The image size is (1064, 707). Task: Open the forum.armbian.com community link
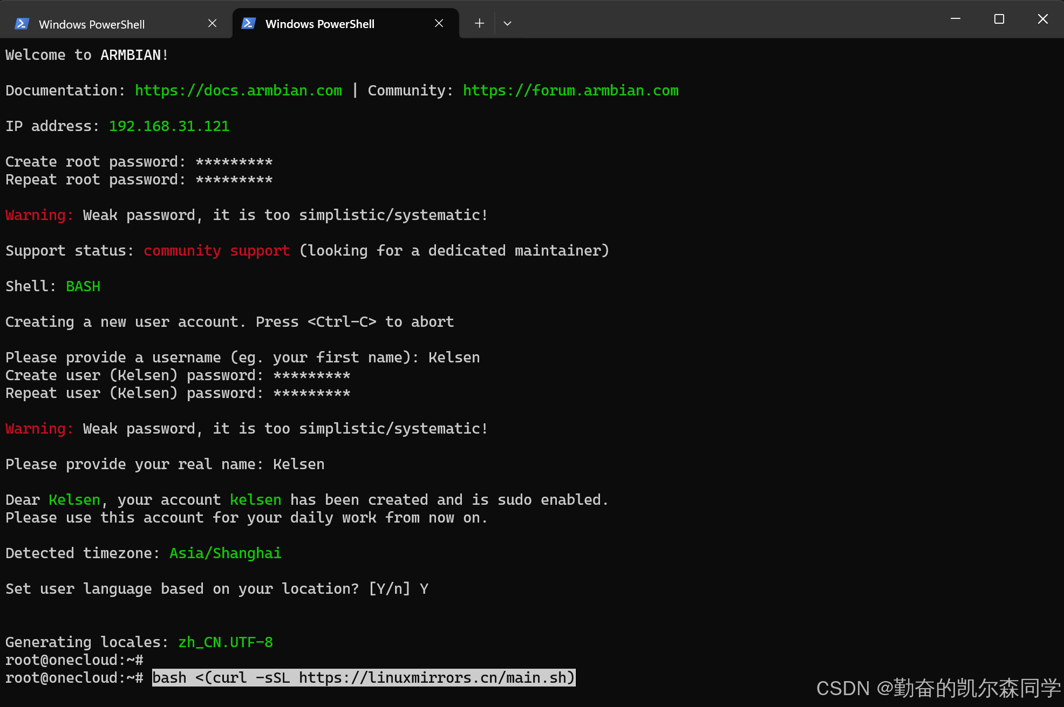tap(570, 91)
